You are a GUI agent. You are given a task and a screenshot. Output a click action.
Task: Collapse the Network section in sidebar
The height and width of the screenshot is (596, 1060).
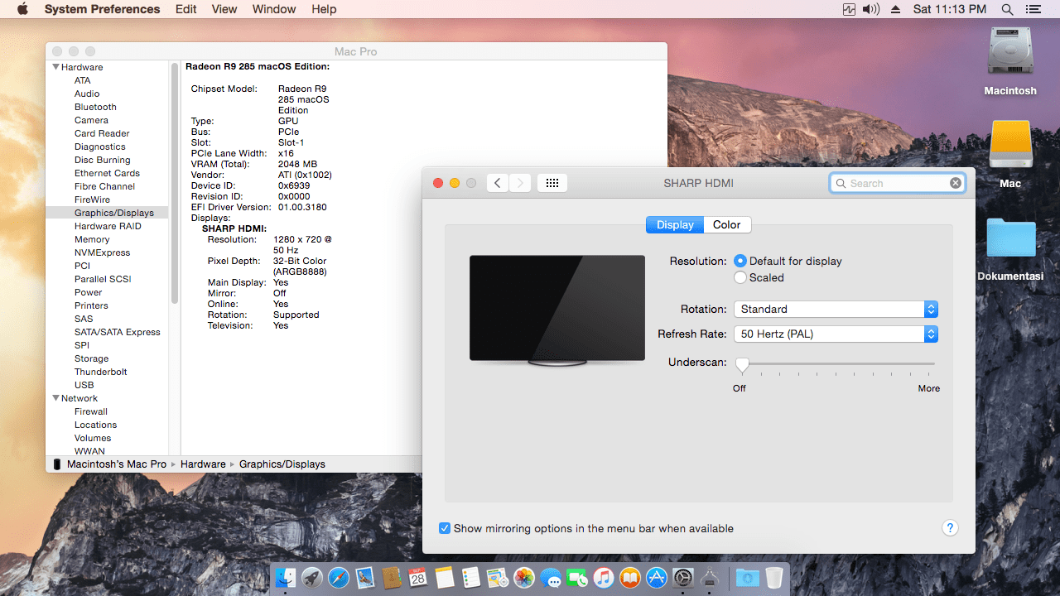[55, 398]
